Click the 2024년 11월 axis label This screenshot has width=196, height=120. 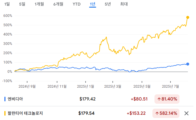pos(57,87)
